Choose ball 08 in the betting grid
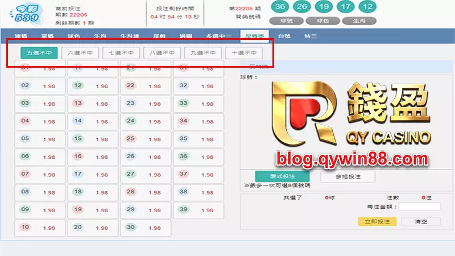455x256 pixels. pyautogui.click(x=25, y=192)
